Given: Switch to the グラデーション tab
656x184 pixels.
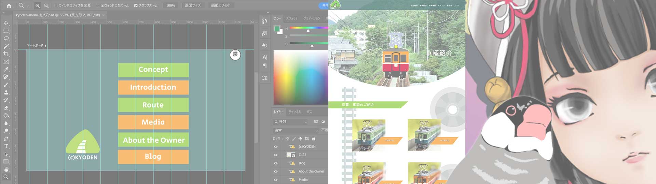Looking at the screenshot, I should 312,18.
